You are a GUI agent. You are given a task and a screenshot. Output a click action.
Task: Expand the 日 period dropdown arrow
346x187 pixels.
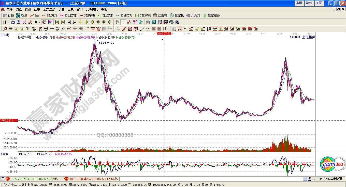8,22
